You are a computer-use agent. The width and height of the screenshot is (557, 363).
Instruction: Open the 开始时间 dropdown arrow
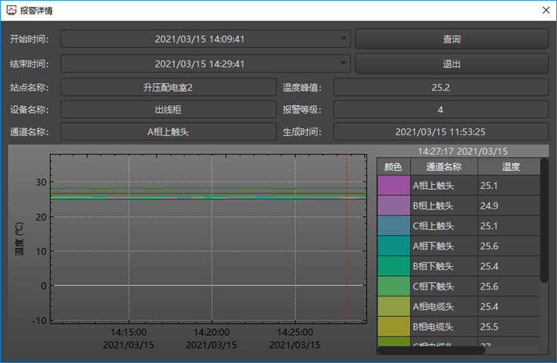click(344, 39)
